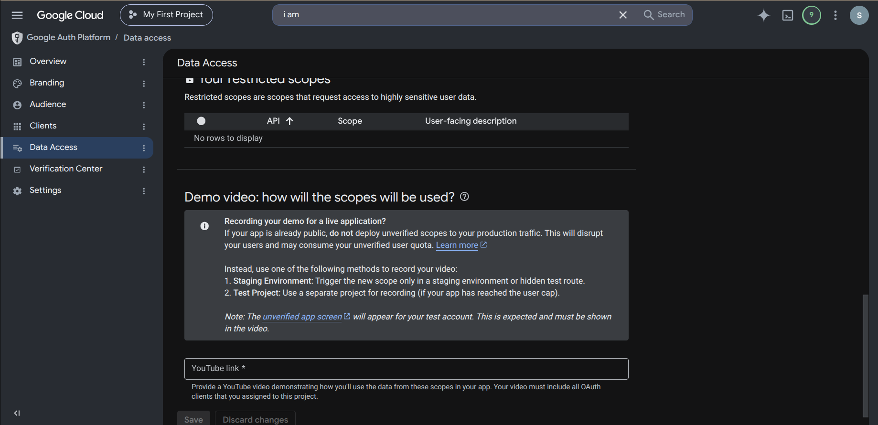Click the 'No rows to display' text
The width and height of the screenshot is (878, 425).
coord(228,138)
